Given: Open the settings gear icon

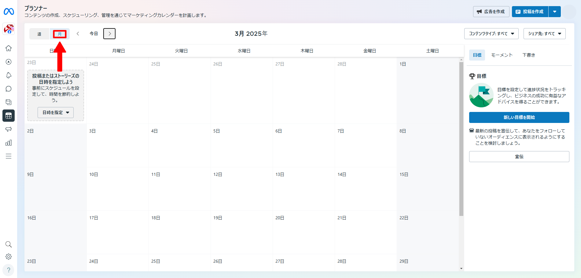Looking at the screenshot, I should click(x=9, y=257).
